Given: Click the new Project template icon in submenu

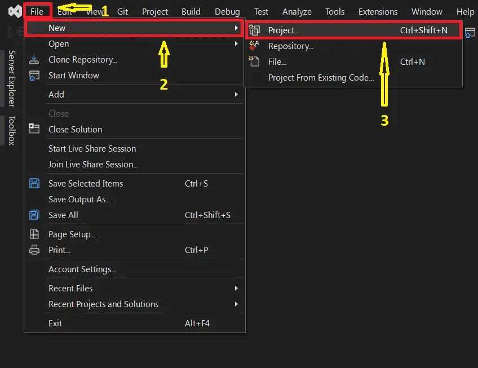Looking at the screenshot, I should [255, 30].
